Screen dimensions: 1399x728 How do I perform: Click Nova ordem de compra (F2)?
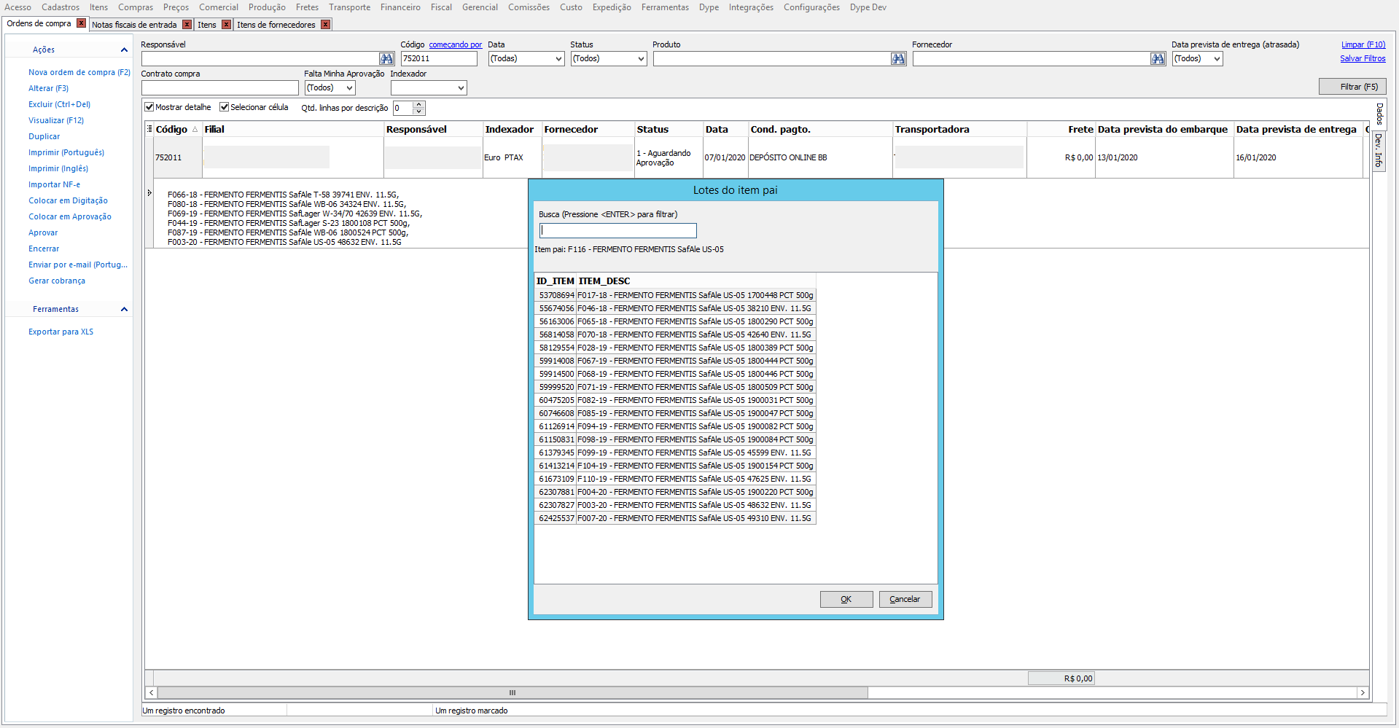[x=79, y=72]
